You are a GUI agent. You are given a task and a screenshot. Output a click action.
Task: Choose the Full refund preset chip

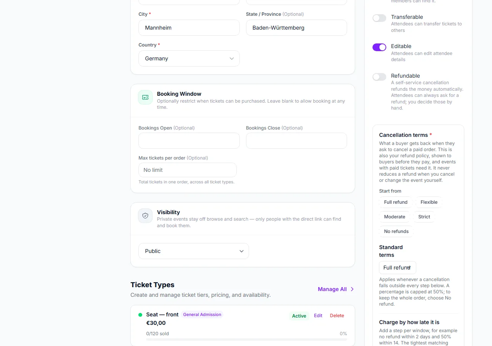[396, 202]
